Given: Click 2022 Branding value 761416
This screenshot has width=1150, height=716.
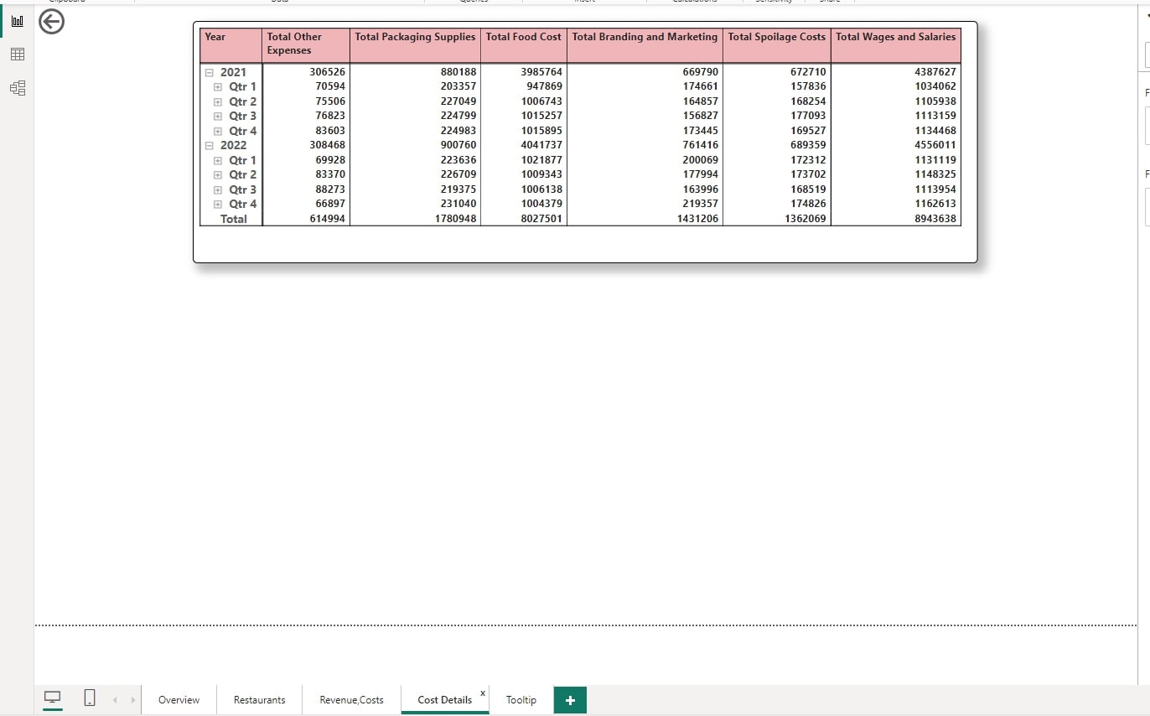Looking at the screenshot, I should point(701,145).
